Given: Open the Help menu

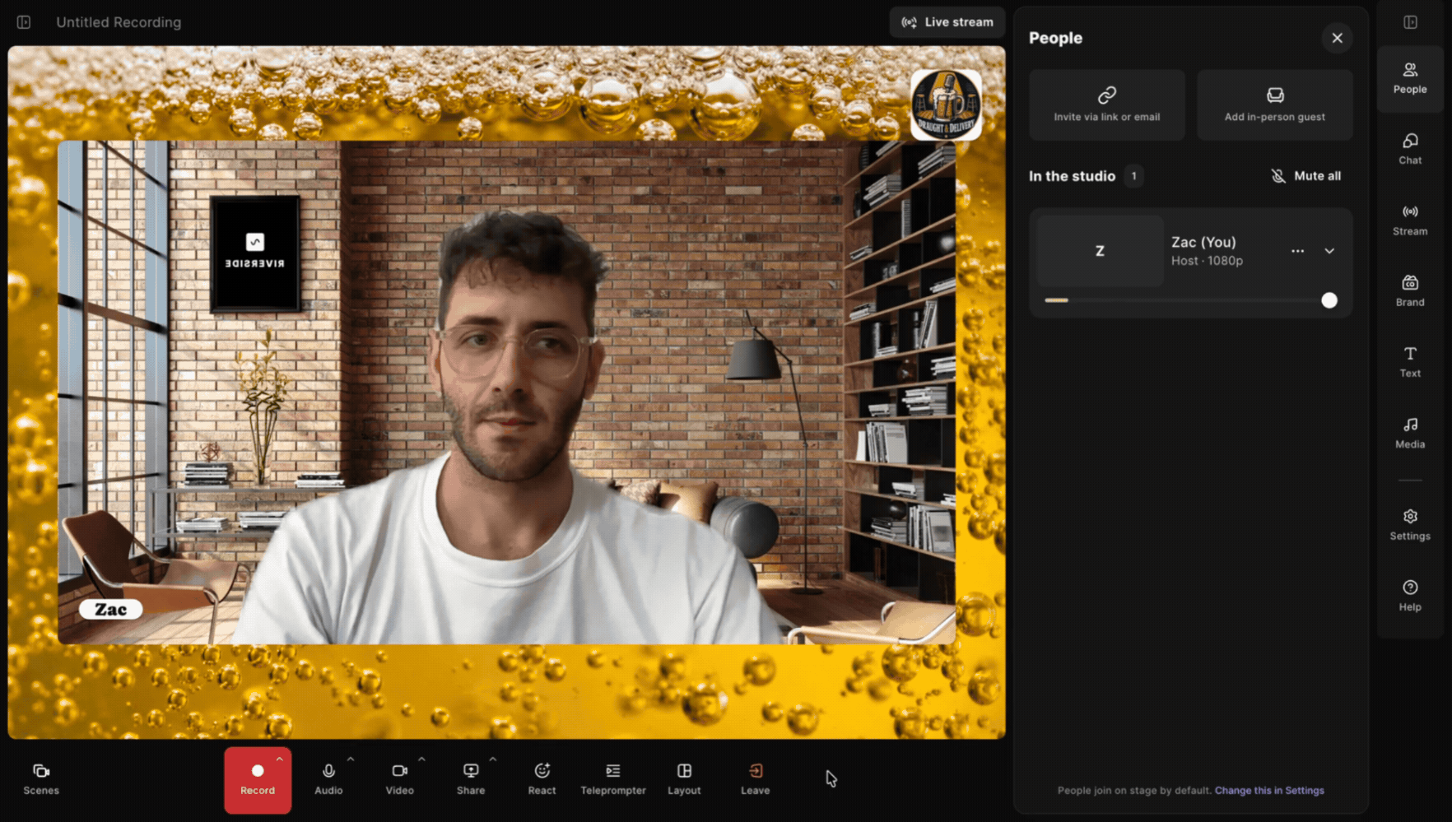Looking at the screenshot, I should 1409,596.
